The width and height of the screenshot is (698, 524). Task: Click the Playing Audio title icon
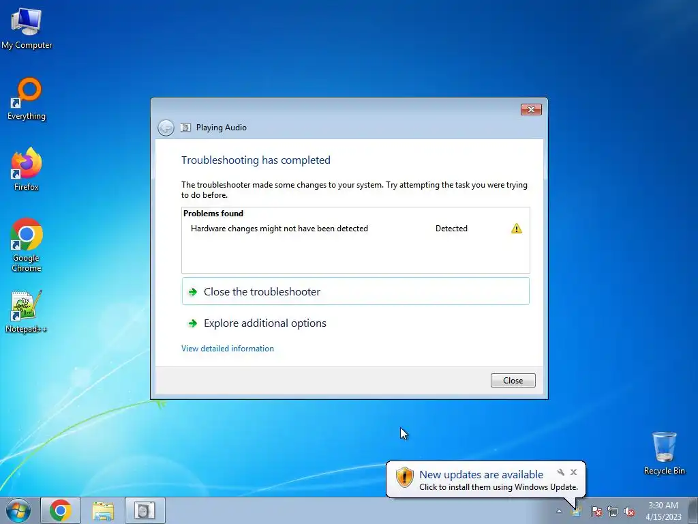click(185, 128)
